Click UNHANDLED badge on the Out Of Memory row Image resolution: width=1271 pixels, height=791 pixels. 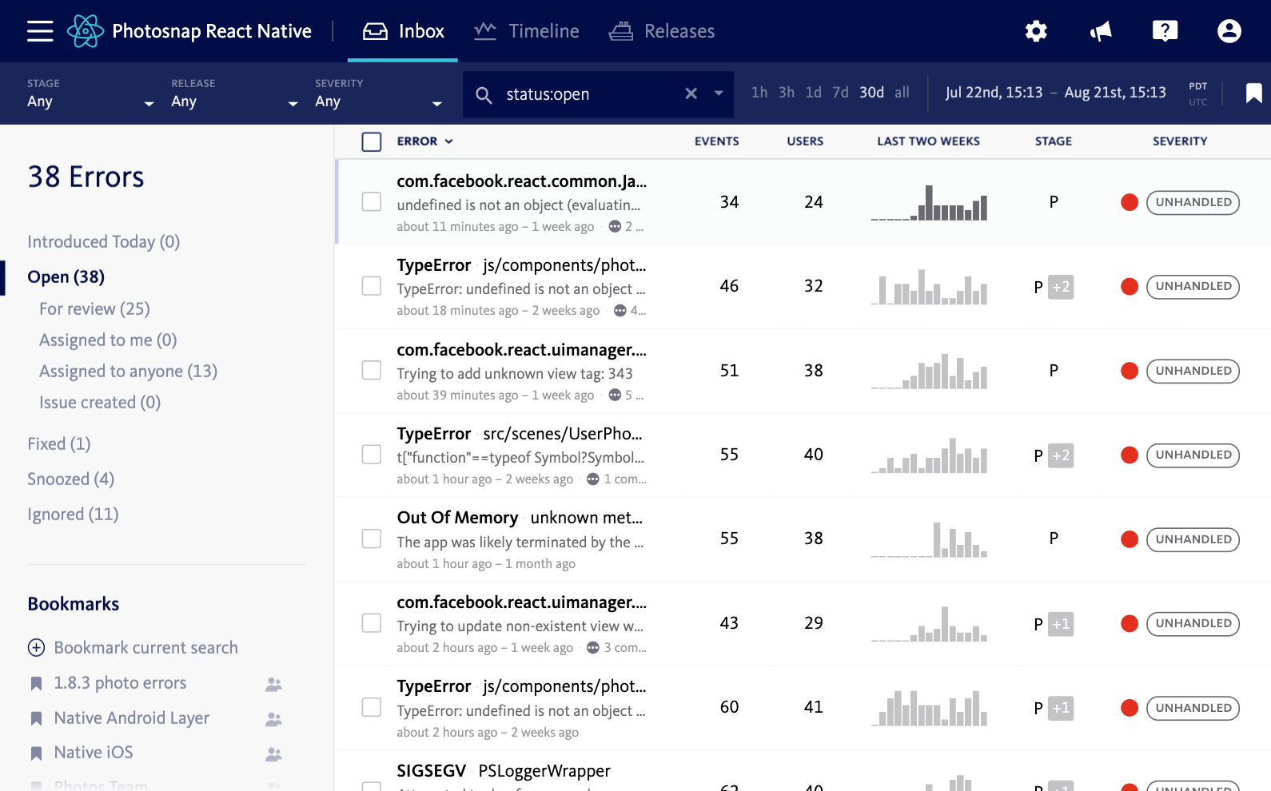coord(1193,539)
